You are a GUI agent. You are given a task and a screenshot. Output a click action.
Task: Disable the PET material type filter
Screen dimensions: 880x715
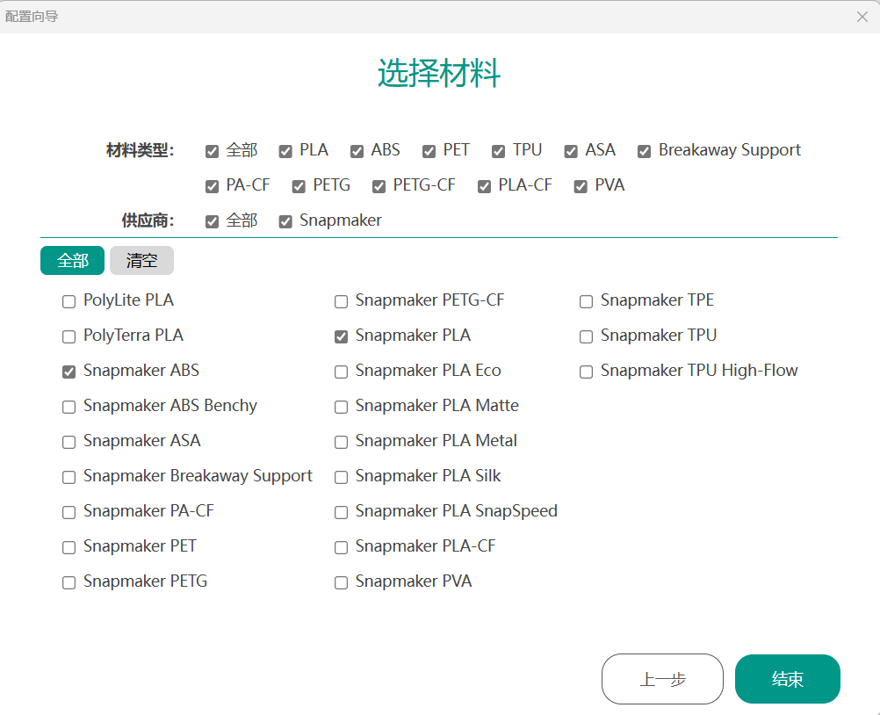point(429,152)
